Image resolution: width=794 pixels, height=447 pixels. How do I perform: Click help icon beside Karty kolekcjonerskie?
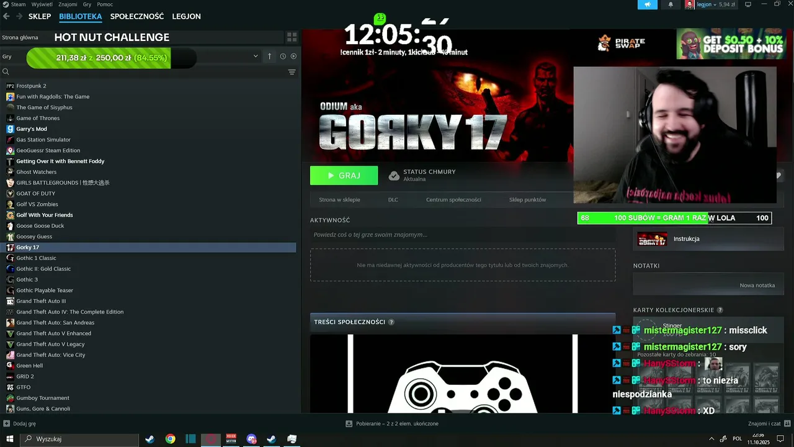click(720, 310)
